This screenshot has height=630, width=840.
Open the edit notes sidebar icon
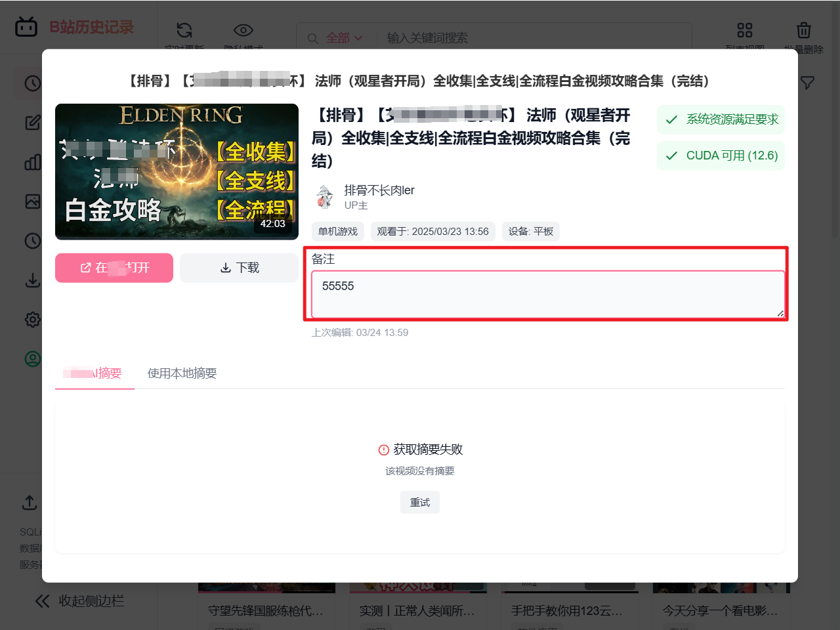(33, 123)
